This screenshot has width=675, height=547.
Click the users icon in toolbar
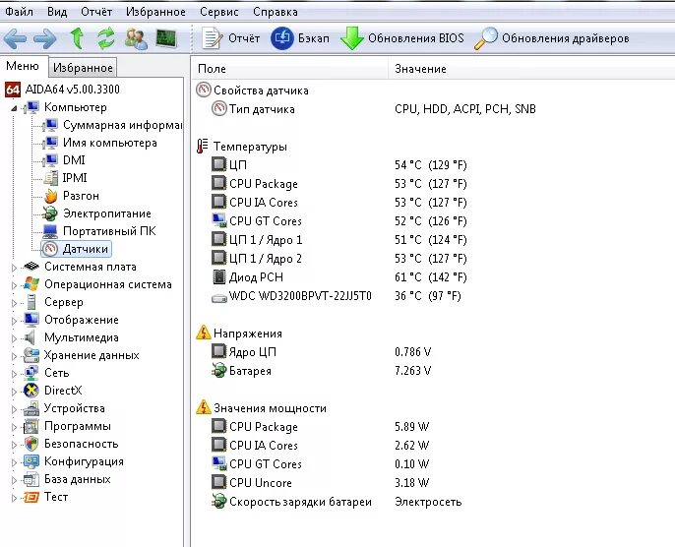point(136,38)
